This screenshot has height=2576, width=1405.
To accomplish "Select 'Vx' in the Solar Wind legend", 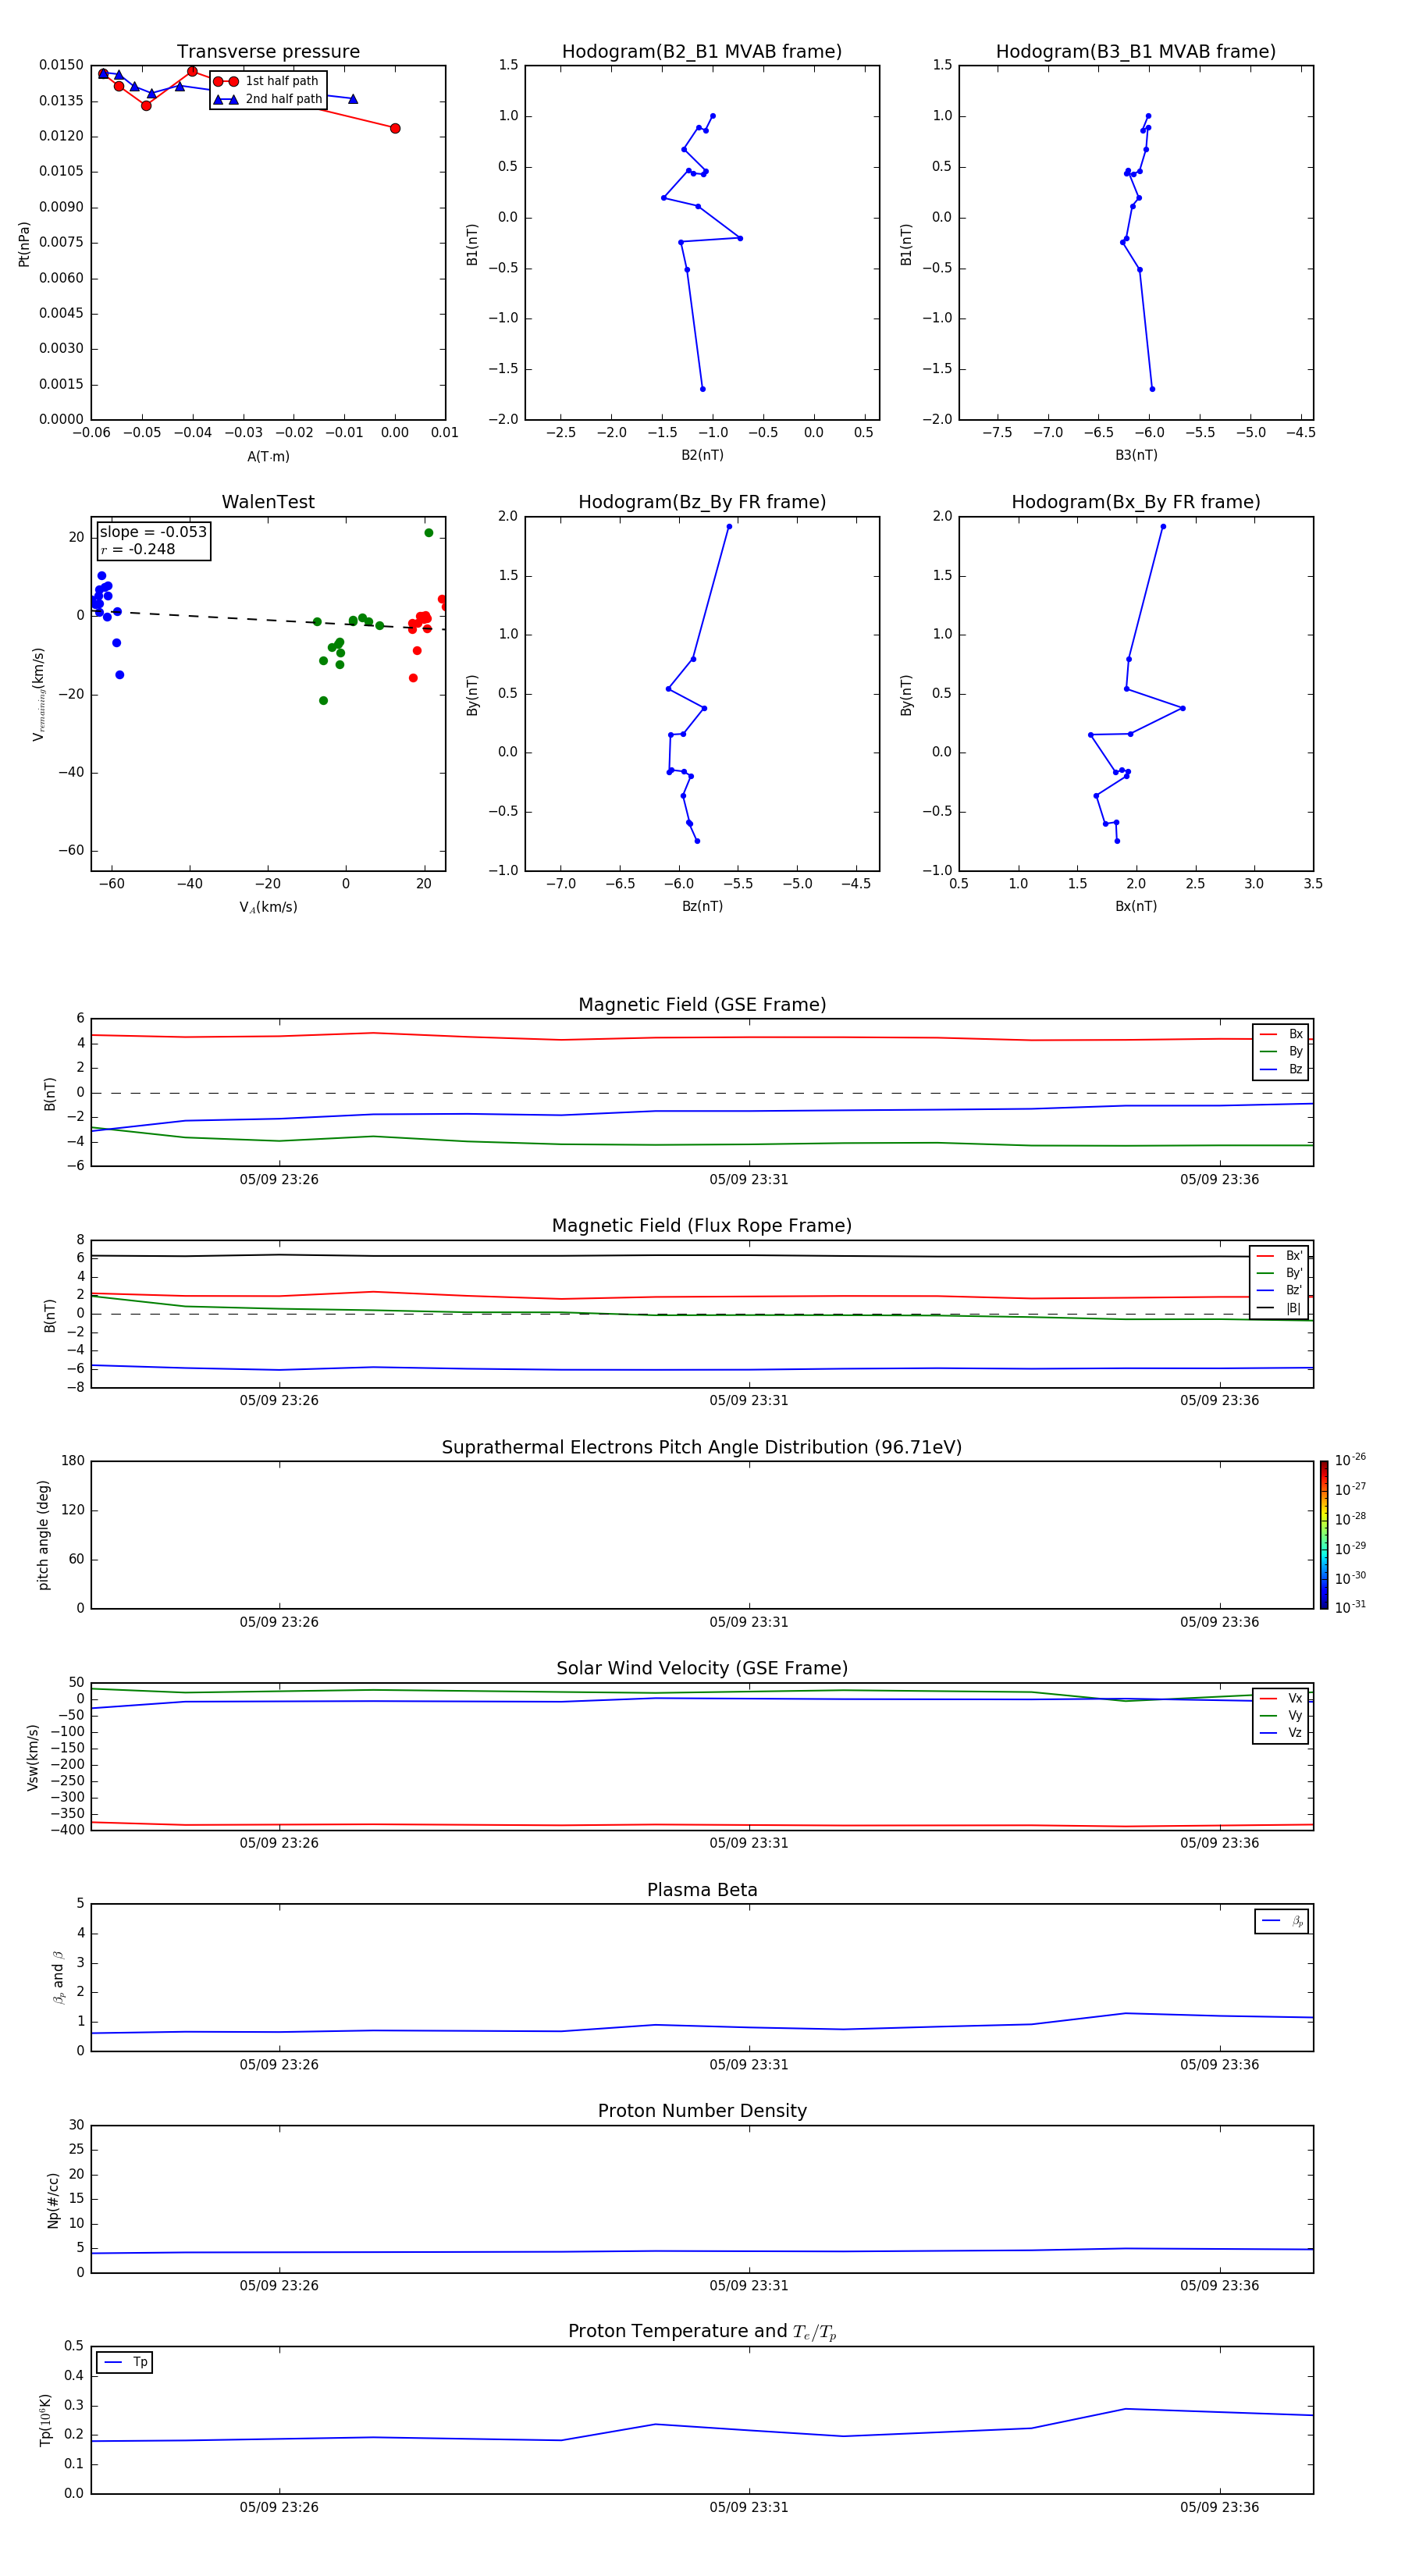I will pyautogui.click(x=1281, y=1699).
